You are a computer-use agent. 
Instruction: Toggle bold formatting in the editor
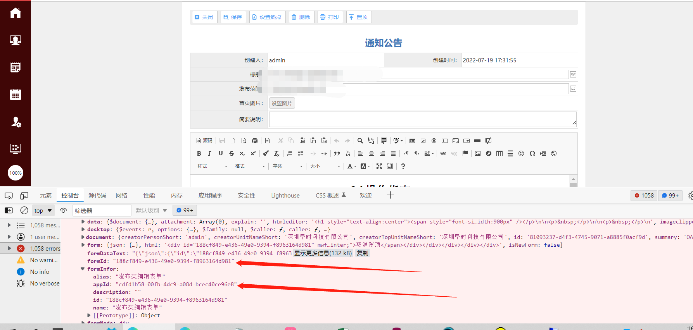pyautogui.click(x=199, y=153)
